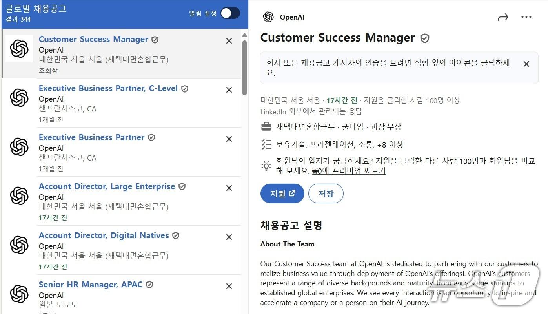Screen dimensions: 548x314
Task: Dismiss the Customer Success Manager listing with its X
Action: pyautogui.click(x=229, y=40)
